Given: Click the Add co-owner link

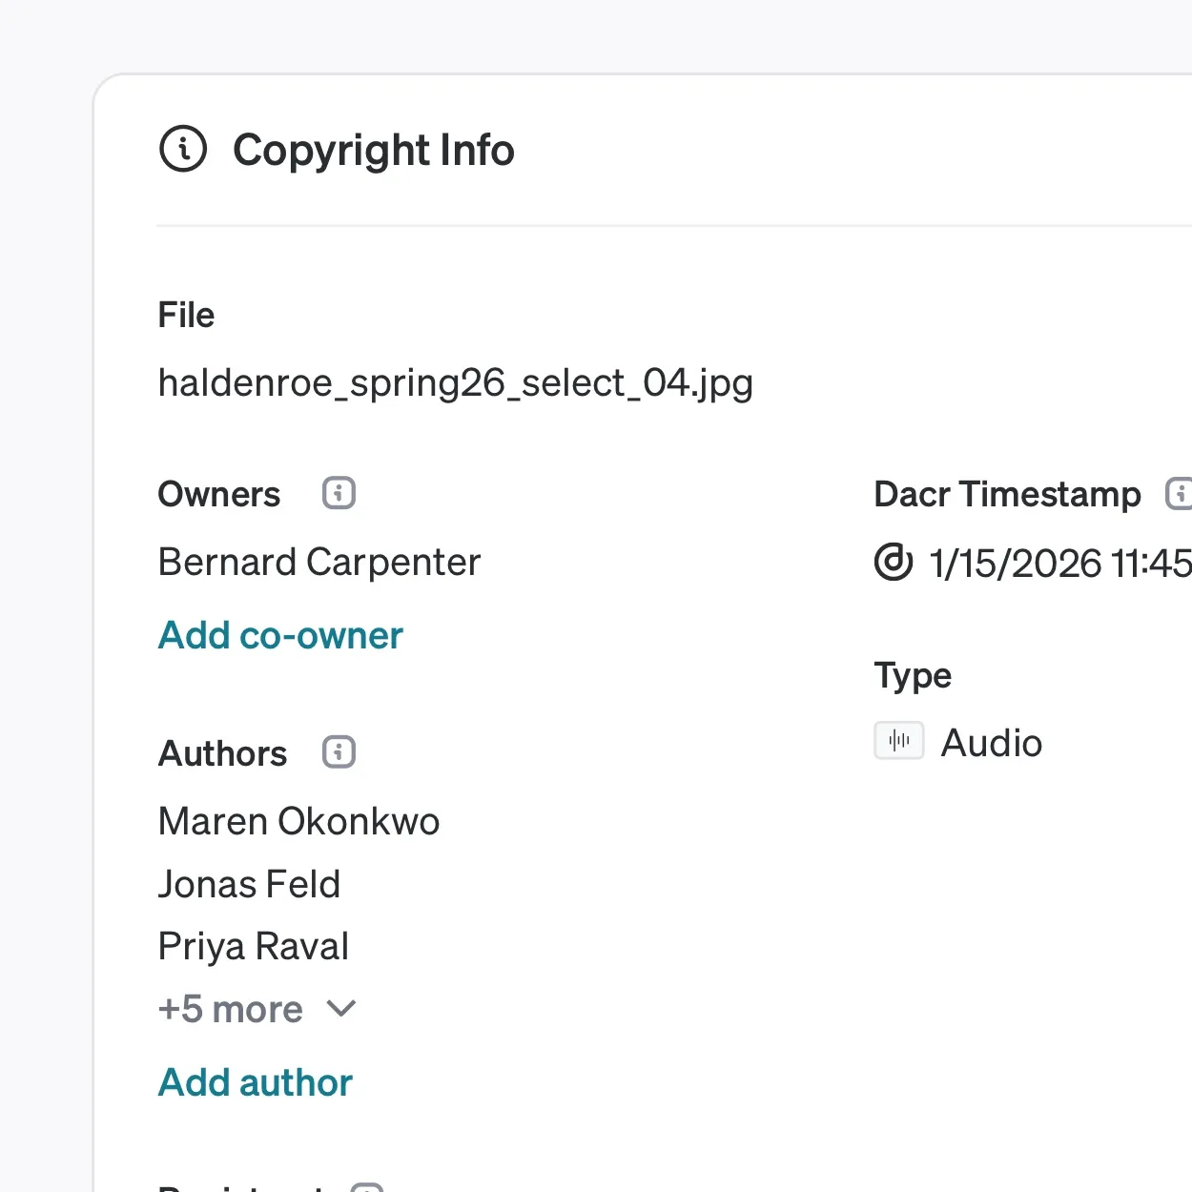Looking at the screenshot, I should [280, 635].
